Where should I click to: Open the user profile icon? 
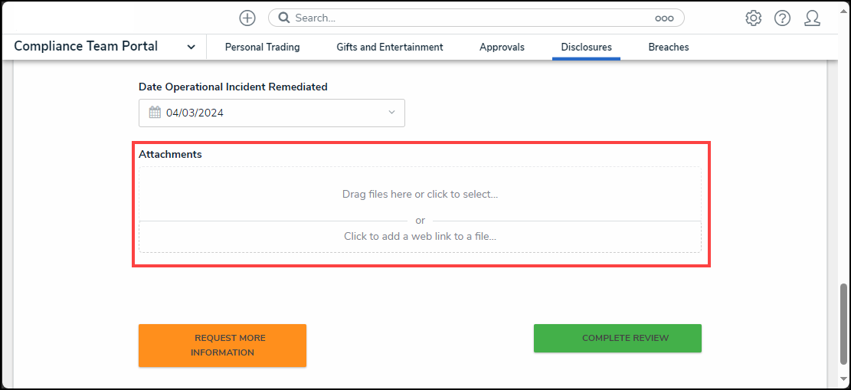click(812, 18)
